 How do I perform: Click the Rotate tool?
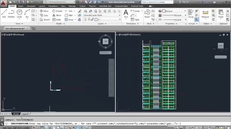click(57, 11)
